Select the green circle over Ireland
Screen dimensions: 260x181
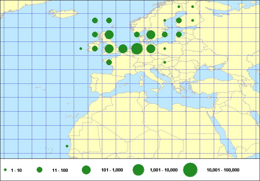tap(95, 49)
